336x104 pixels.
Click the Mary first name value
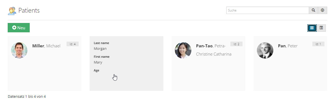(98, 62)
